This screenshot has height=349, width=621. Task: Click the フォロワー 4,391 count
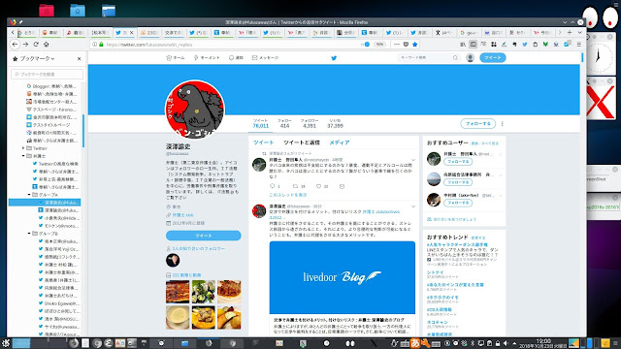pos(309,123)
